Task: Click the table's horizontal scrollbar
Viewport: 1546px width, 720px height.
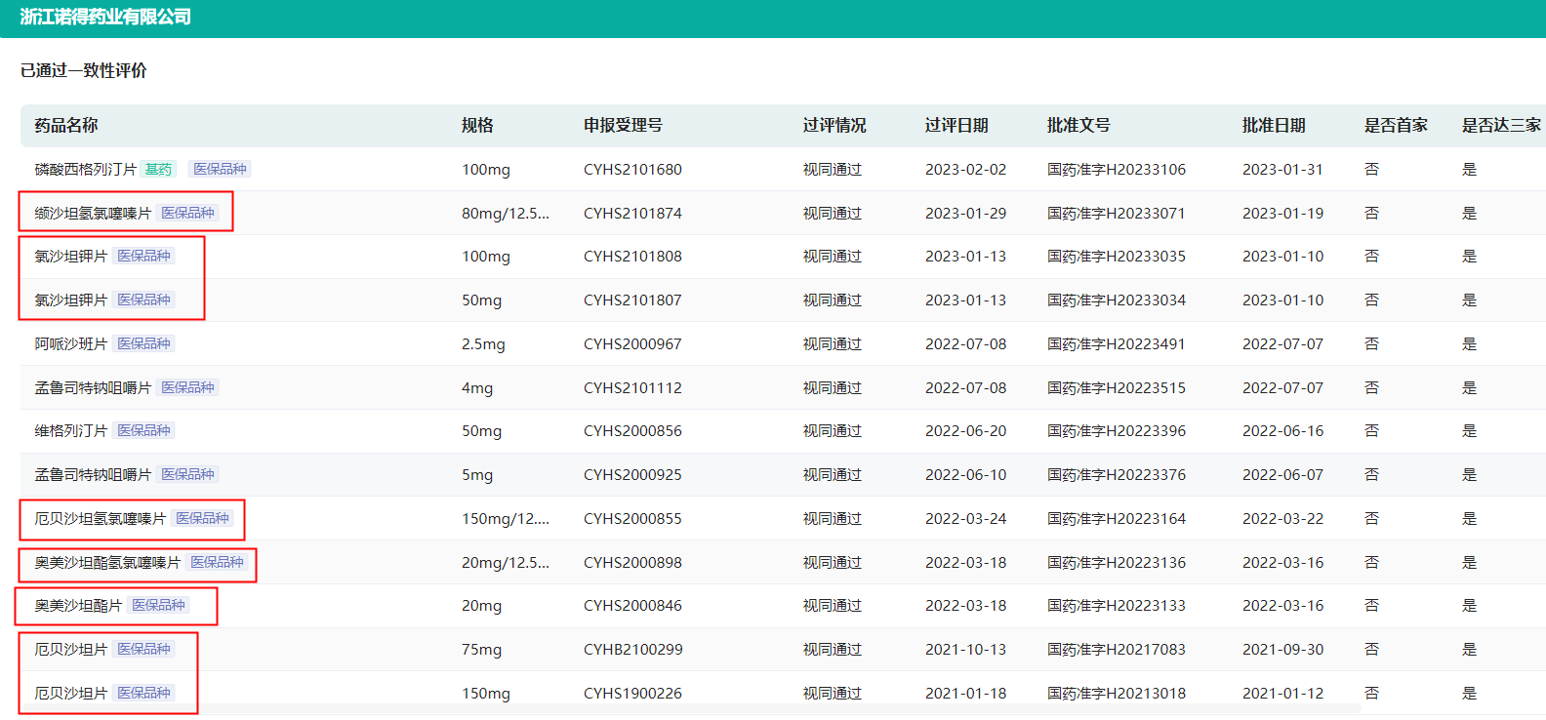Action: click(683, 709)
